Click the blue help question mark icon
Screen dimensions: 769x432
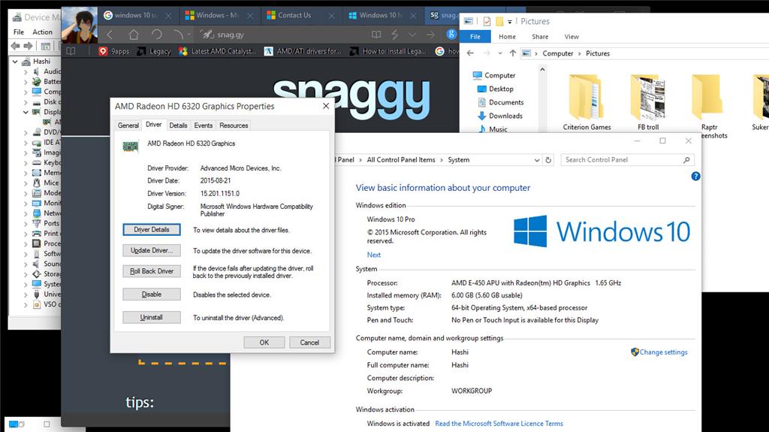695,177
